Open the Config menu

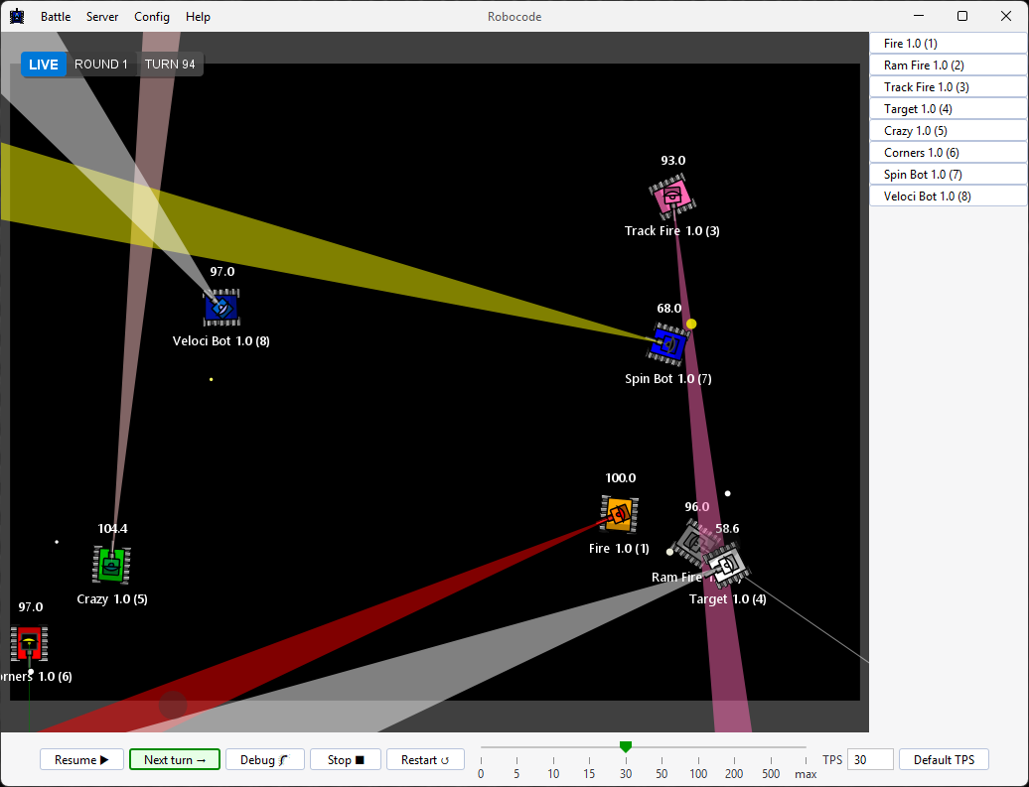click(152, 17)
